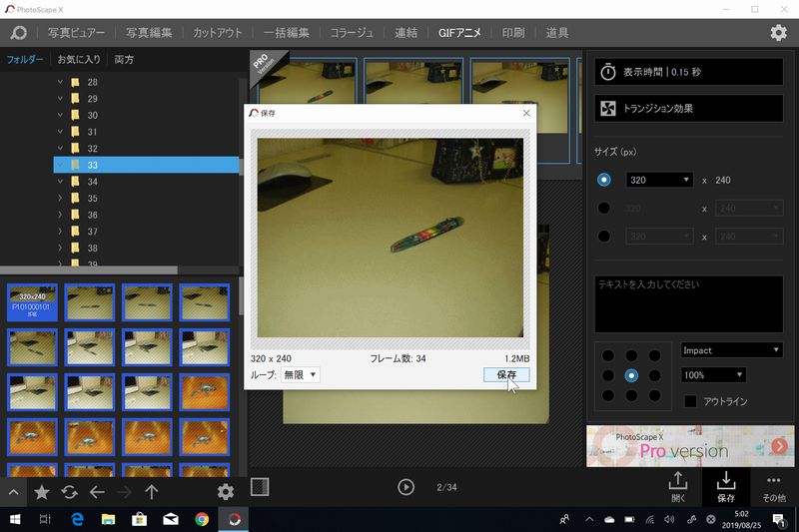Click the refresh icon in bottom toolbar
The image size is (799, 532).
69,492
